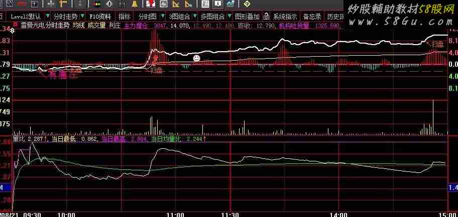
Task: Click the smiley face marker on chart
Action: (197, 59)
